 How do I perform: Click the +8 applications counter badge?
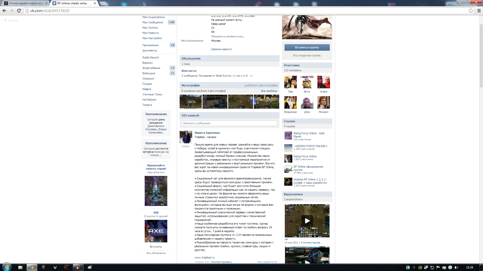click(x=172, y=45)
